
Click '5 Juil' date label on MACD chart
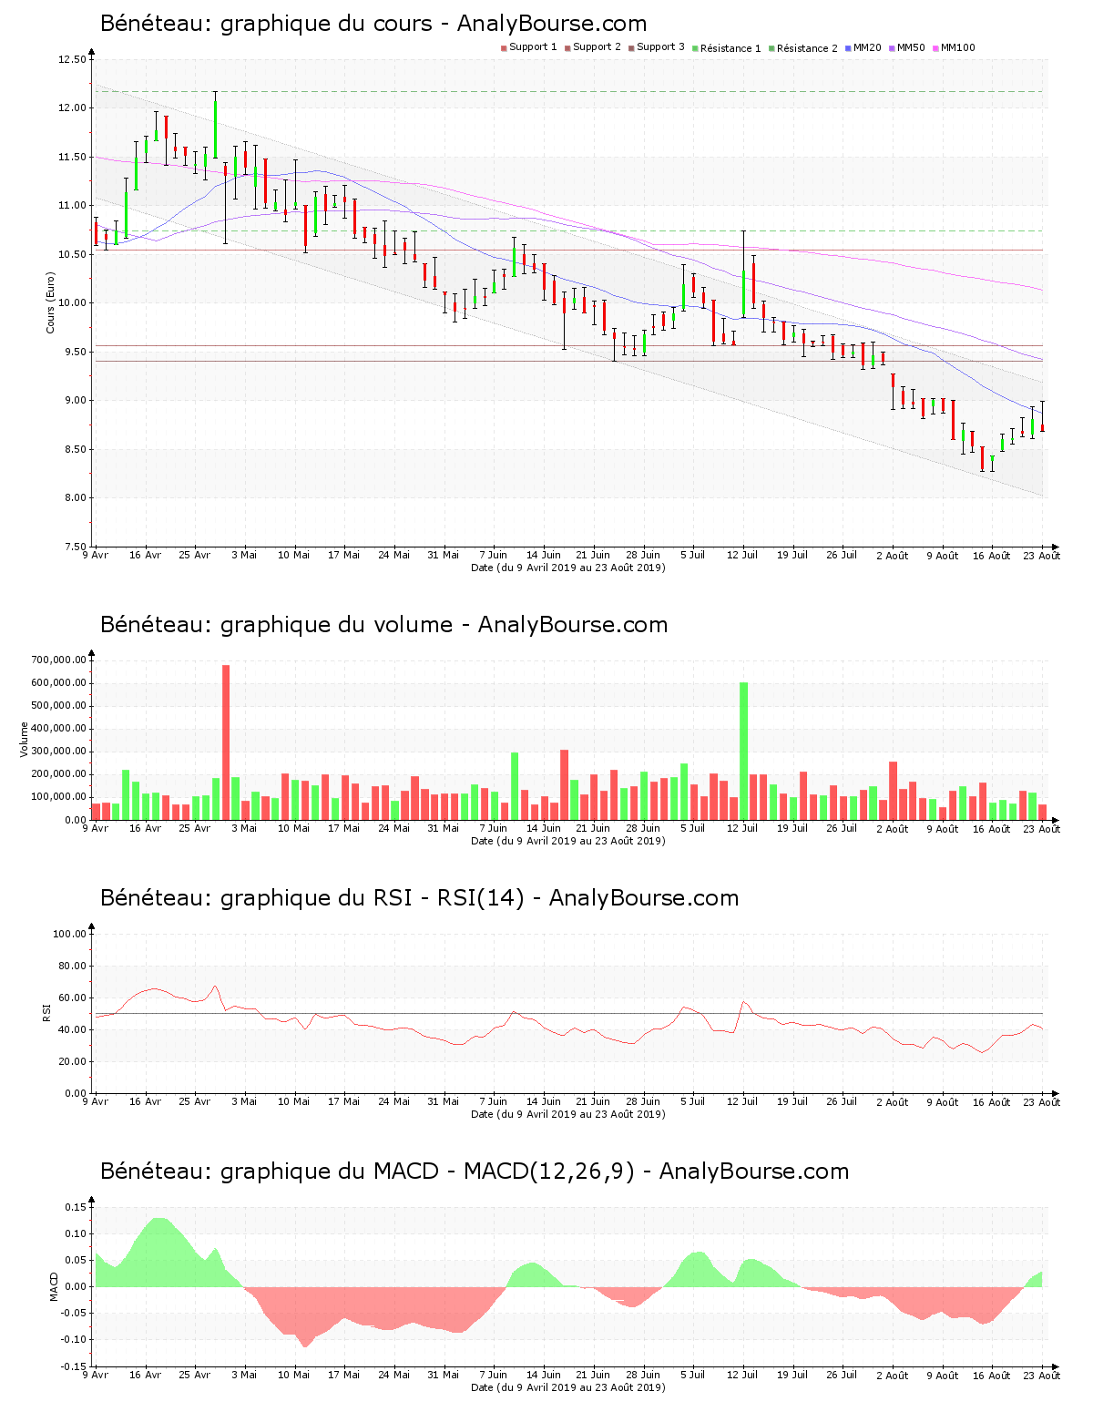click(692, 1375)
